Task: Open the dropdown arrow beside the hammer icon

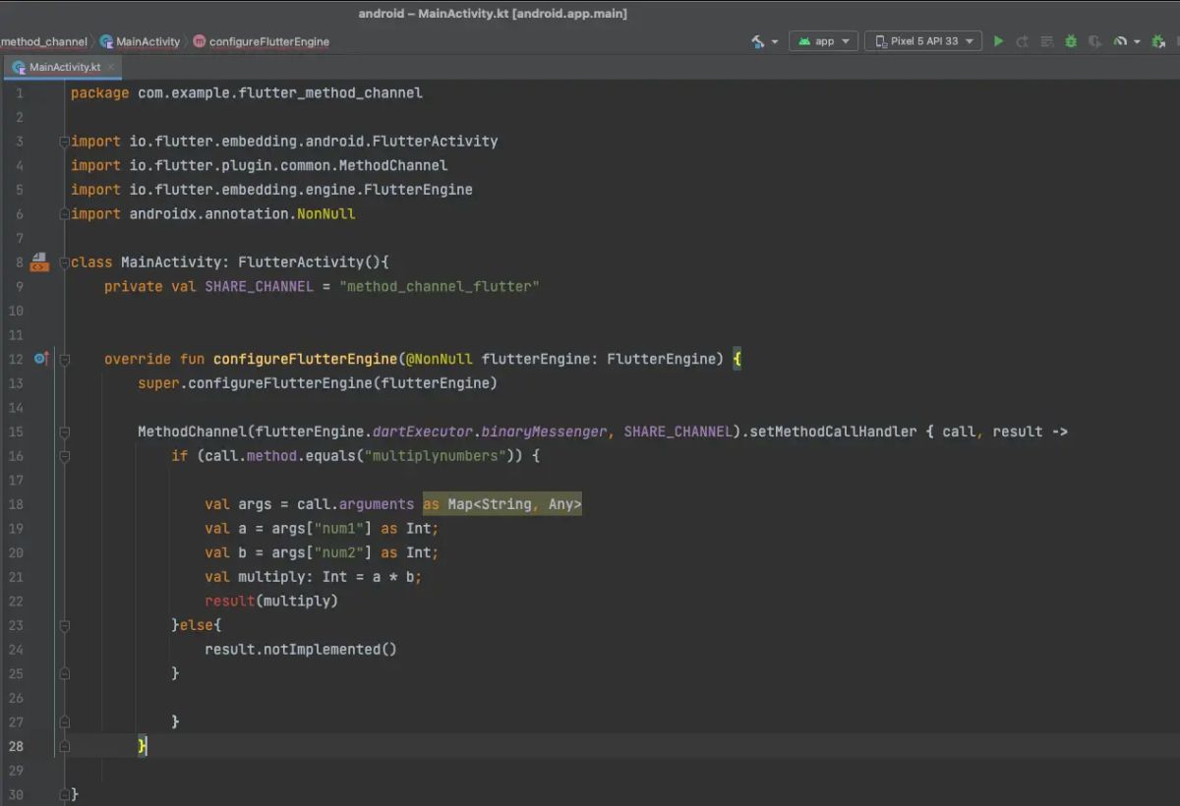Action: point(775,42)
